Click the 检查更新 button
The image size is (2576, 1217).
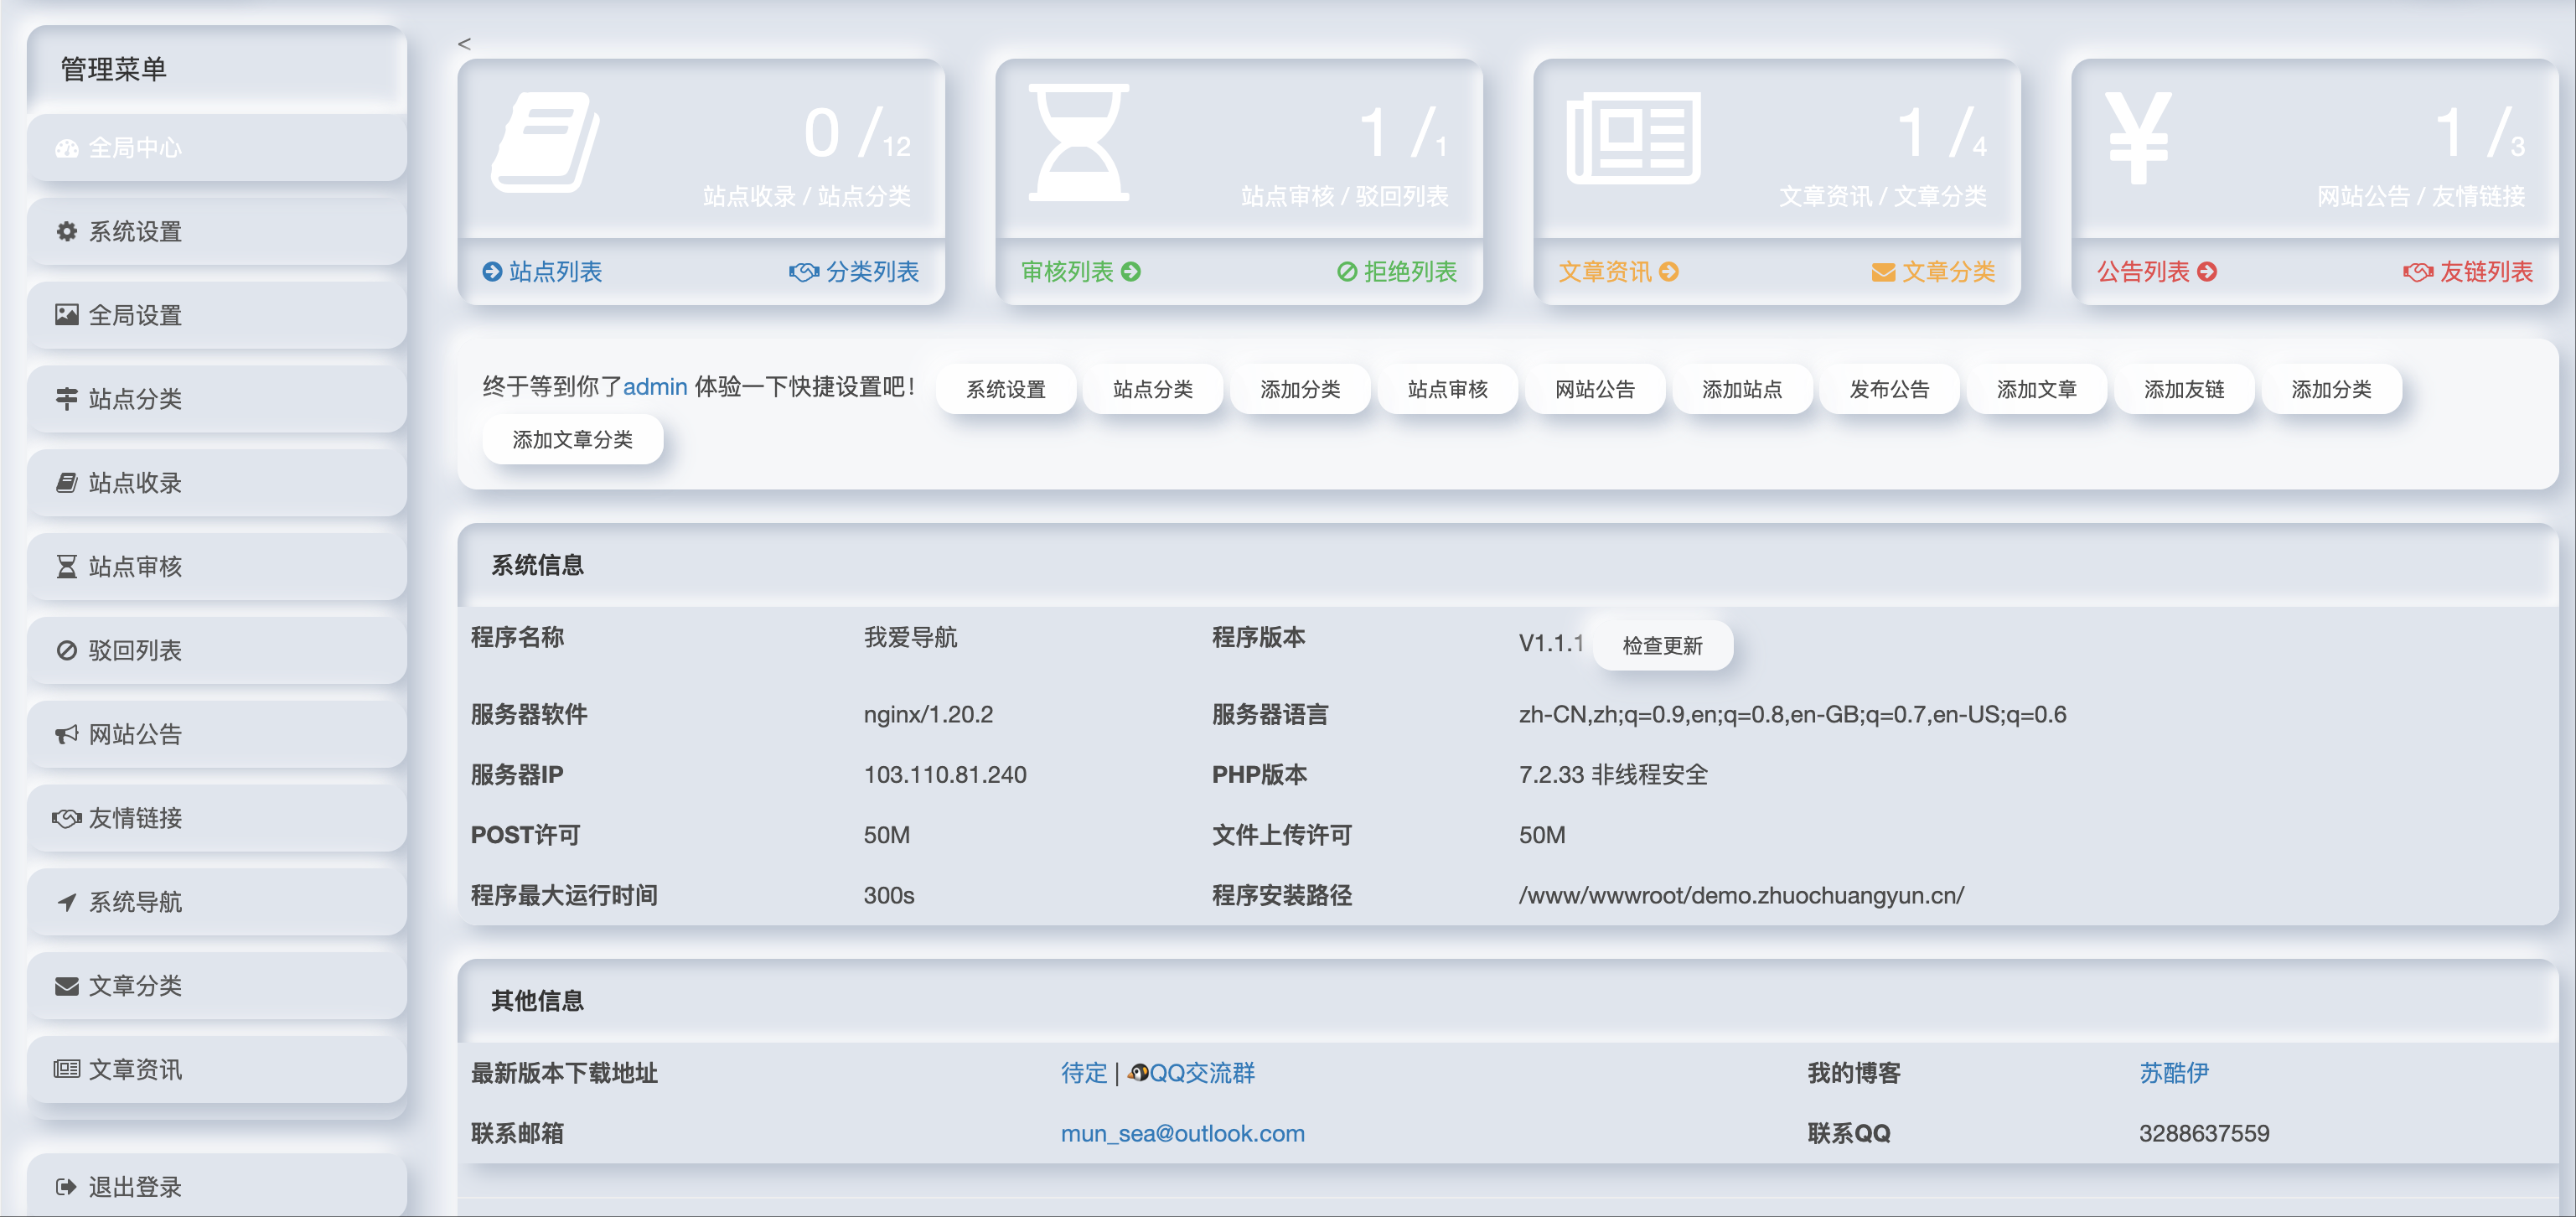[1662, 646]
